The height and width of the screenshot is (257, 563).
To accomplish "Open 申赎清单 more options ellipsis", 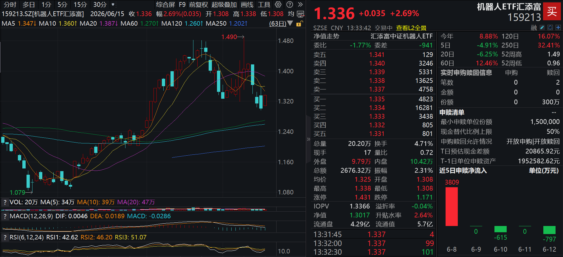I will click(x=554, y=112).
